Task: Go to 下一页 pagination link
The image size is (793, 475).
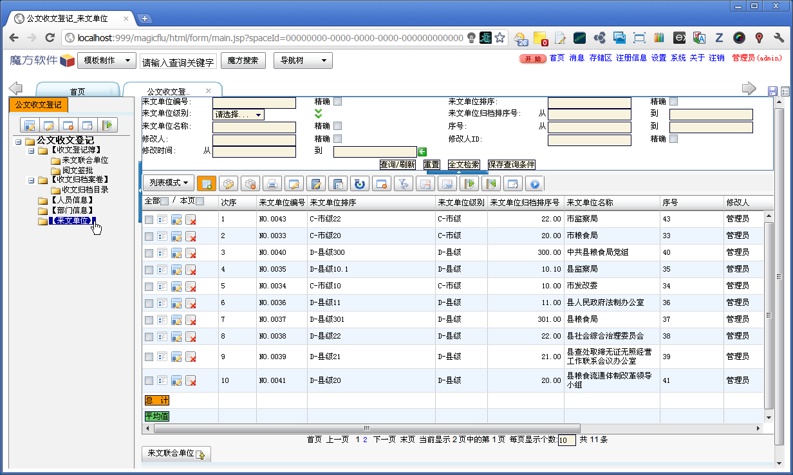Action: [x=384, y=440]
